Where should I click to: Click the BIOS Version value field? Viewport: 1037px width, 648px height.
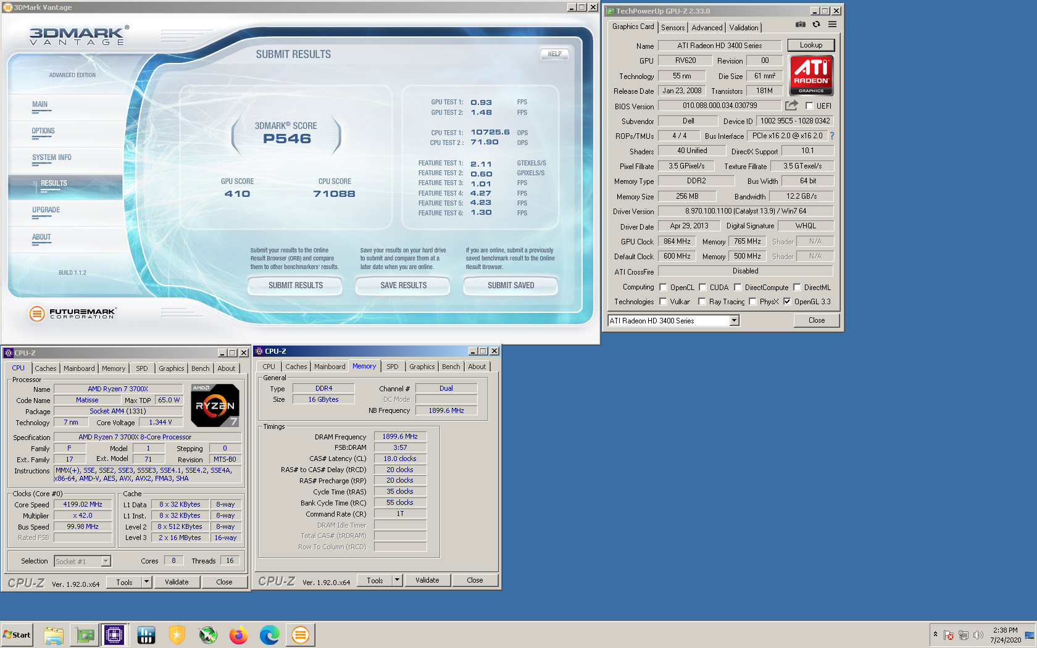pos(720,106)
